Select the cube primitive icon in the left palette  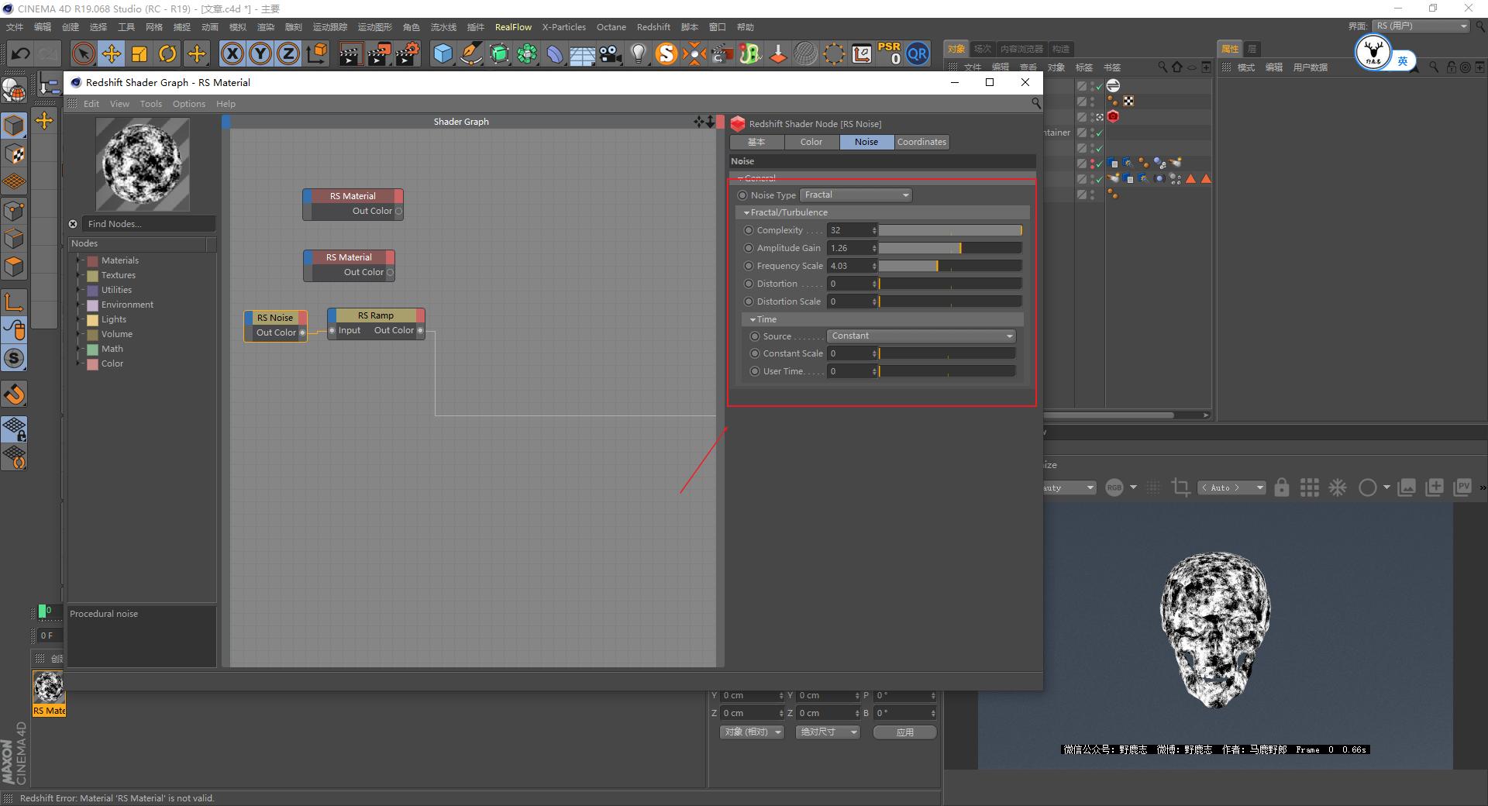(14, 126)
